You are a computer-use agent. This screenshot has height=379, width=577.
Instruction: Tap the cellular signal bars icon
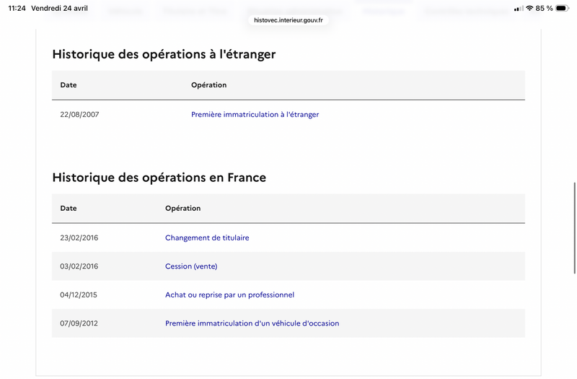click(519, 8)
